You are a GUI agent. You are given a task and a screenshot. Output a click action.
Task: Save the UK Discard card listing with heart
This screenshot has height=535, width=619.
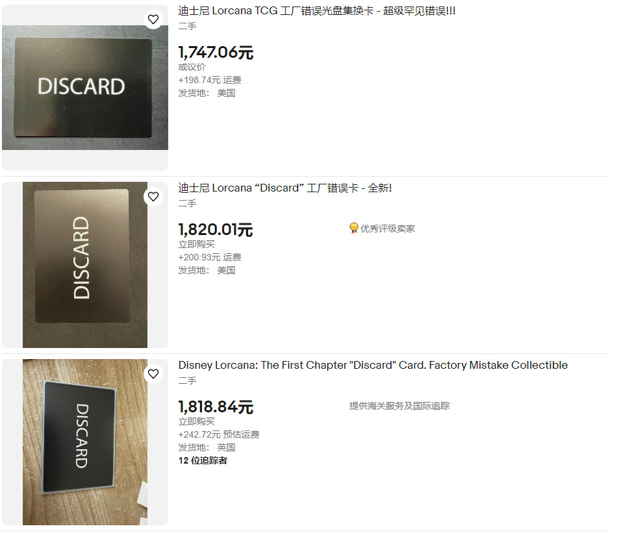coord(153,373)
